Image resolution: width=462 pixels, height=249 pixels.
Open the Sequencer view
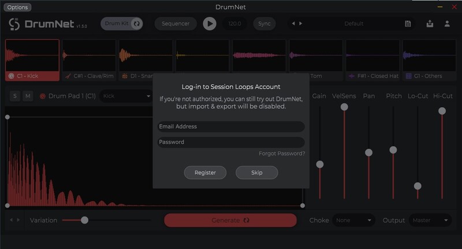[x=176, y=24]
